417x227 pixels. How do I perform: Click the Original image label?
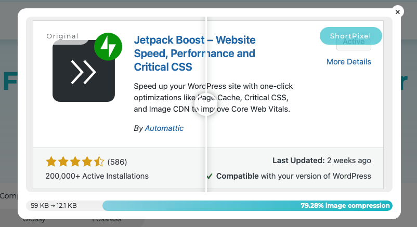pos(62,36)
